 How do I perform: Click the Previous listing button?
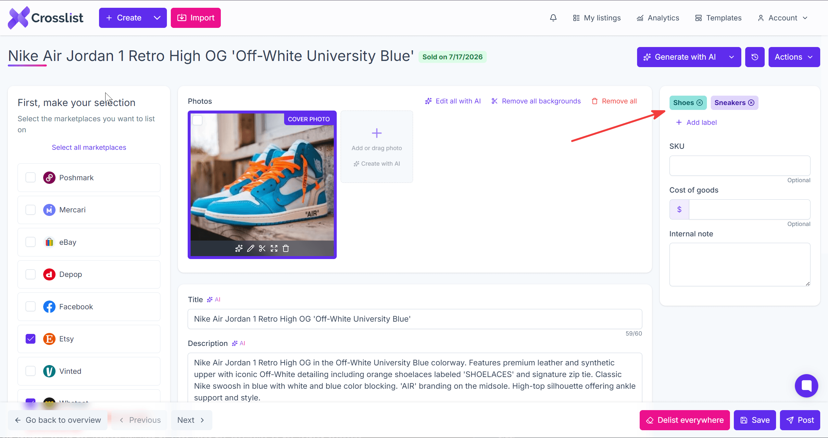point(139,420)
